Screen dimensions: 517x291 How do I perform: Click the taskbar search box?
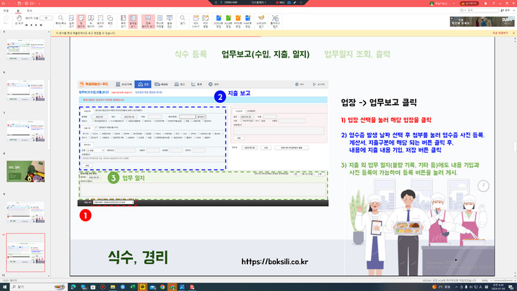pos(39,287)
